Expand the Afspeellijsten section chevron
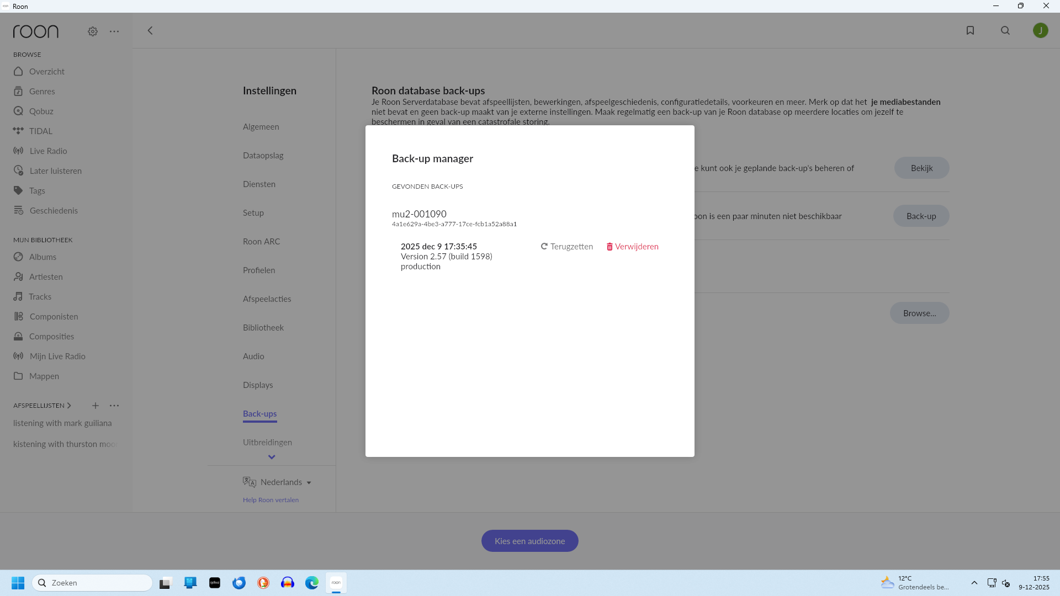This screenshot has width=1060, height=596. click(69, 406)
